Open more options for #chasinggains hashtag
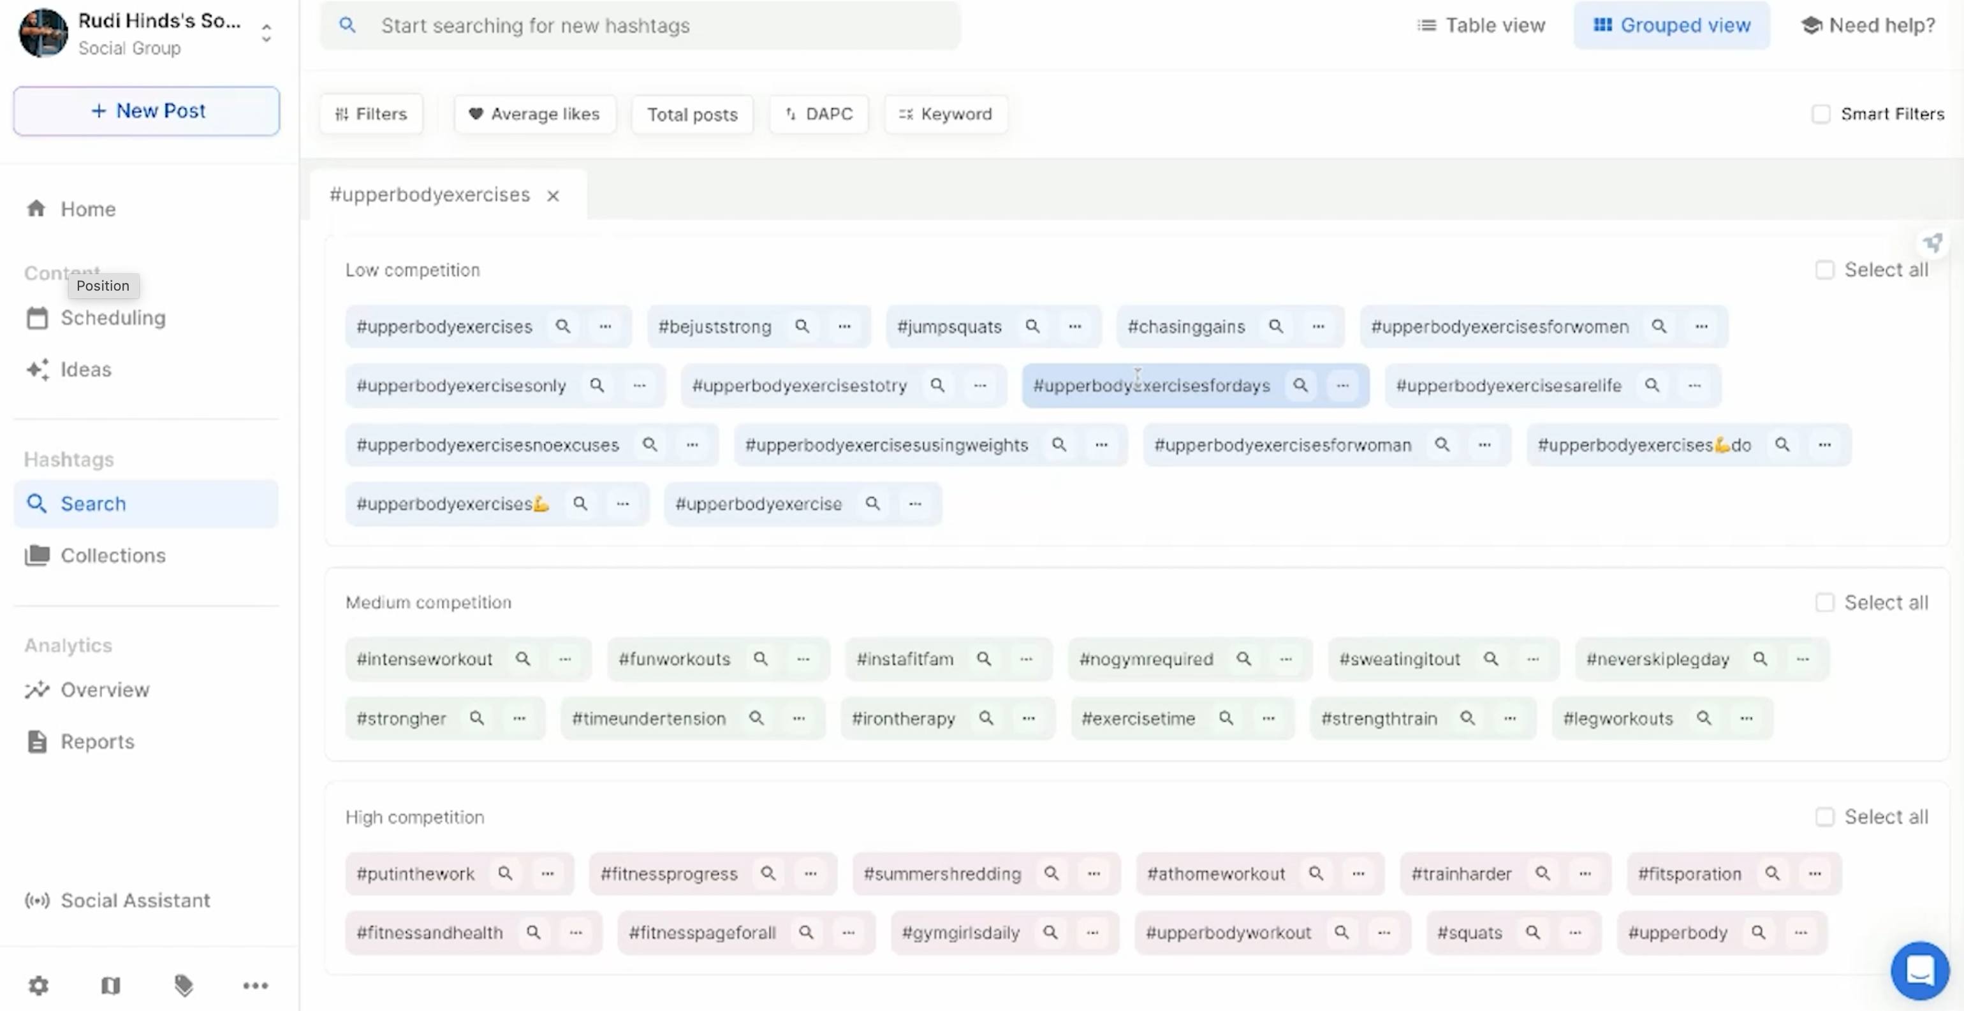1964x1011 pixels. 1318,326
